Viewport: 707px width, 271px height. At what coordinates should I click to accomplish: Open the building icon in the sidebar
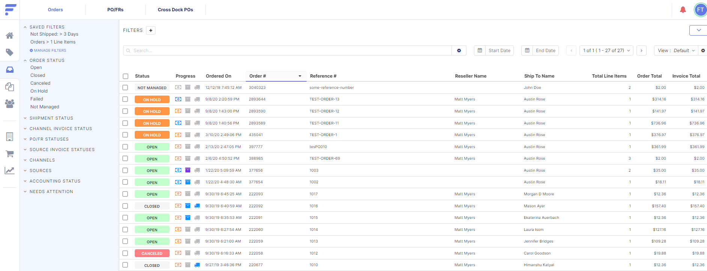tap(10, 136)
